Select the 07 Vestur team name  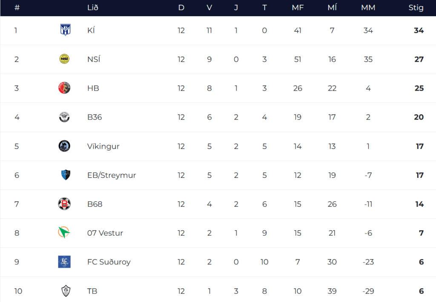[105, 233]
